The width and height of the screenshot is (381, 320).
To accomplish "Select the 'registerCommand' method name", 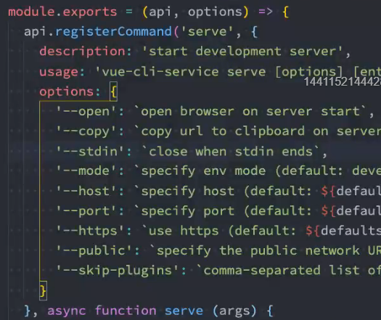I will pos(113,32).
